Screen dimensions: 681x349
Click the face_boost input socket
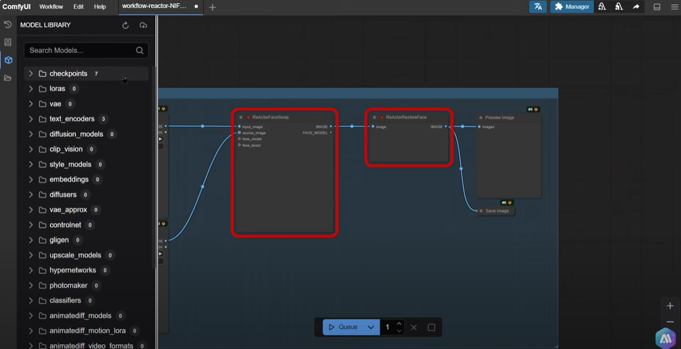pyautogui.click(x=239, y=145)
